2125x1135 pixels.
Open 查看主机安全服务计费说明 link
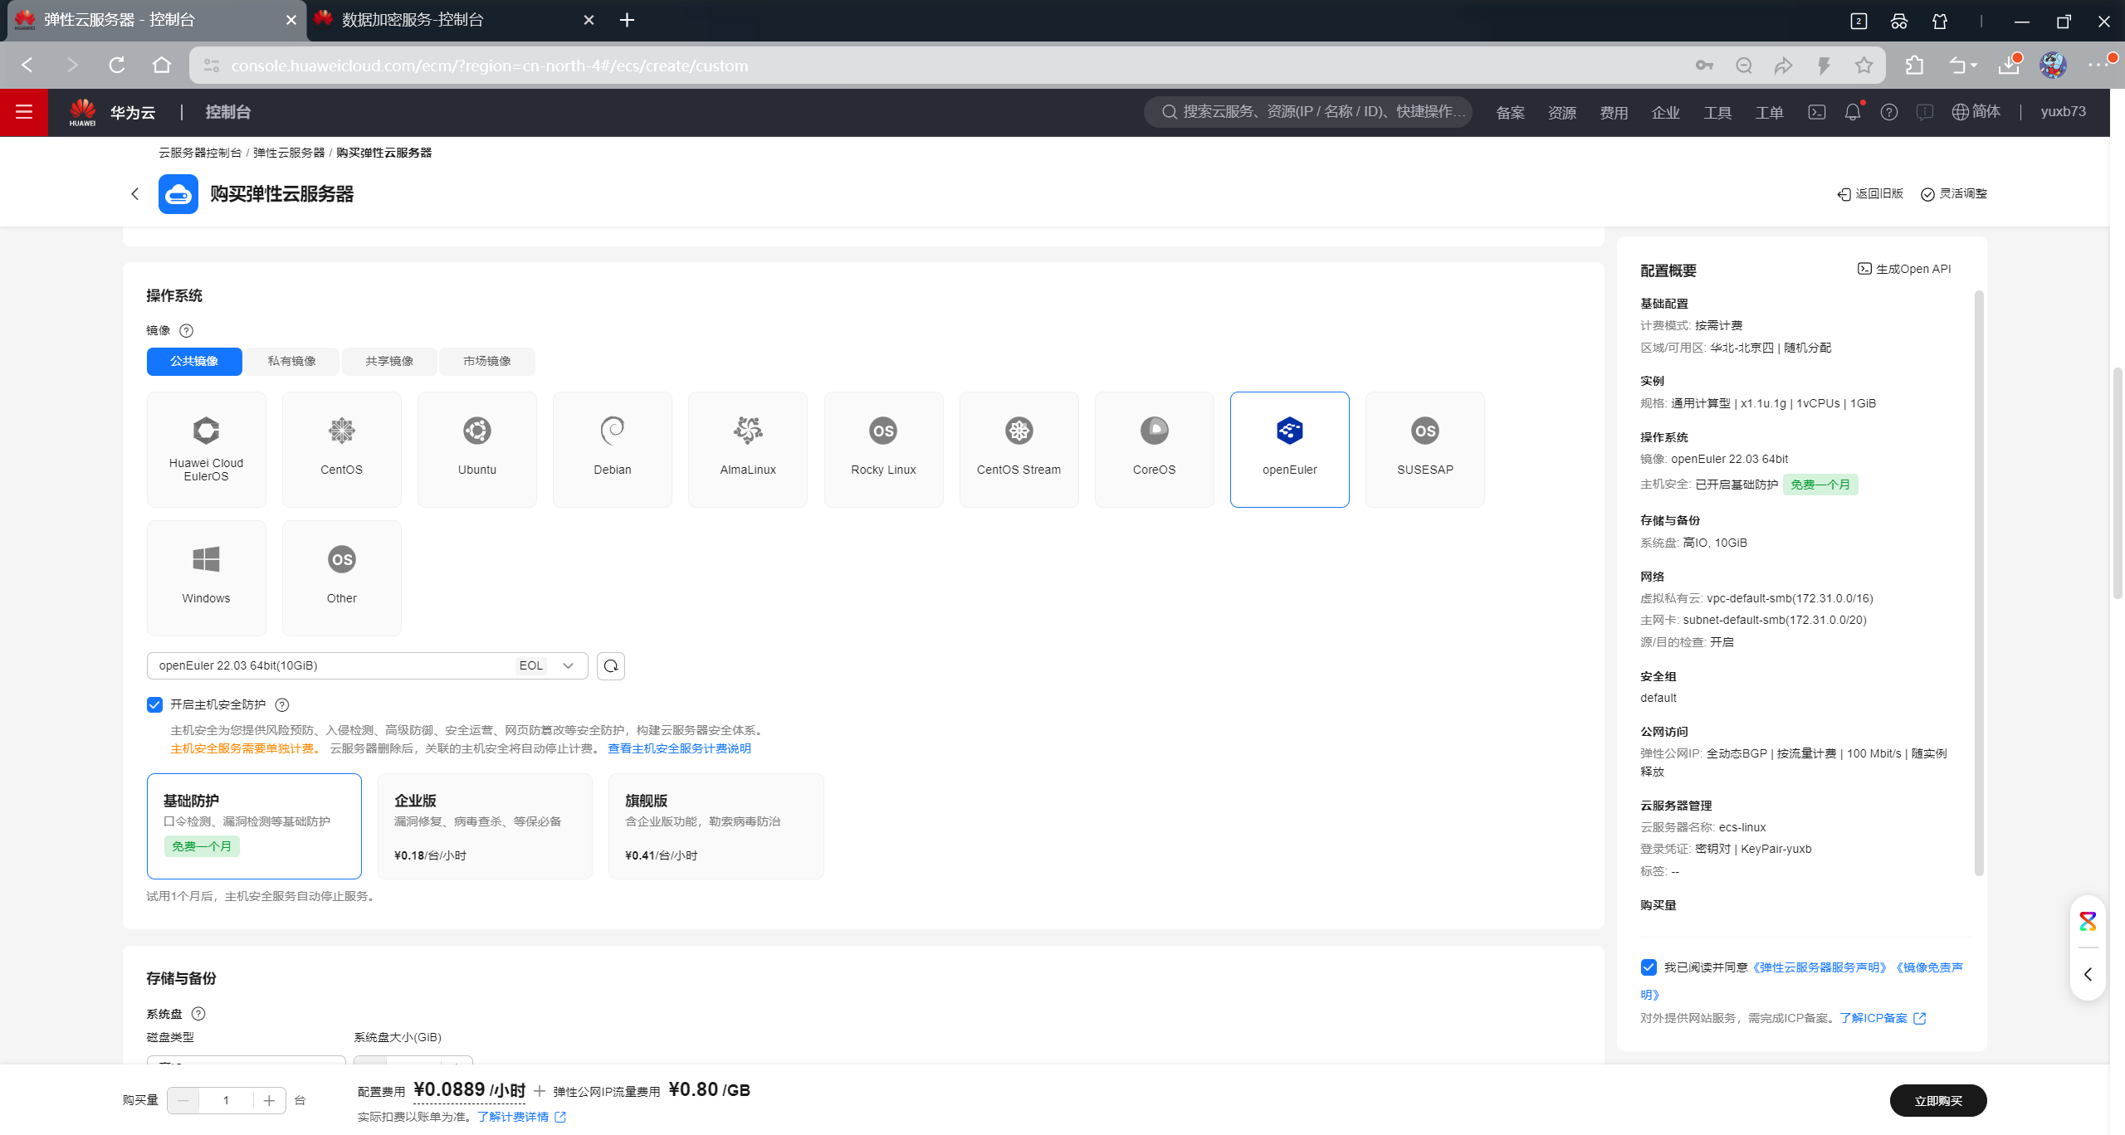click(x=678, y=748)
